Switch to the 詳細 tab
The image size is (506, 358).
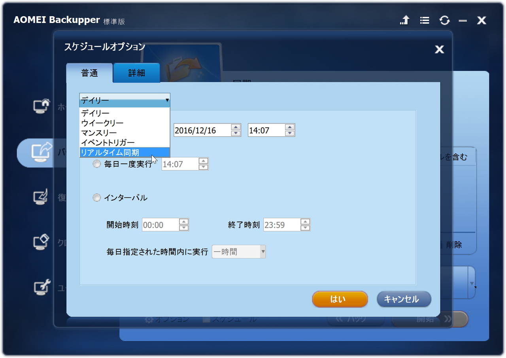click(136, 73)
